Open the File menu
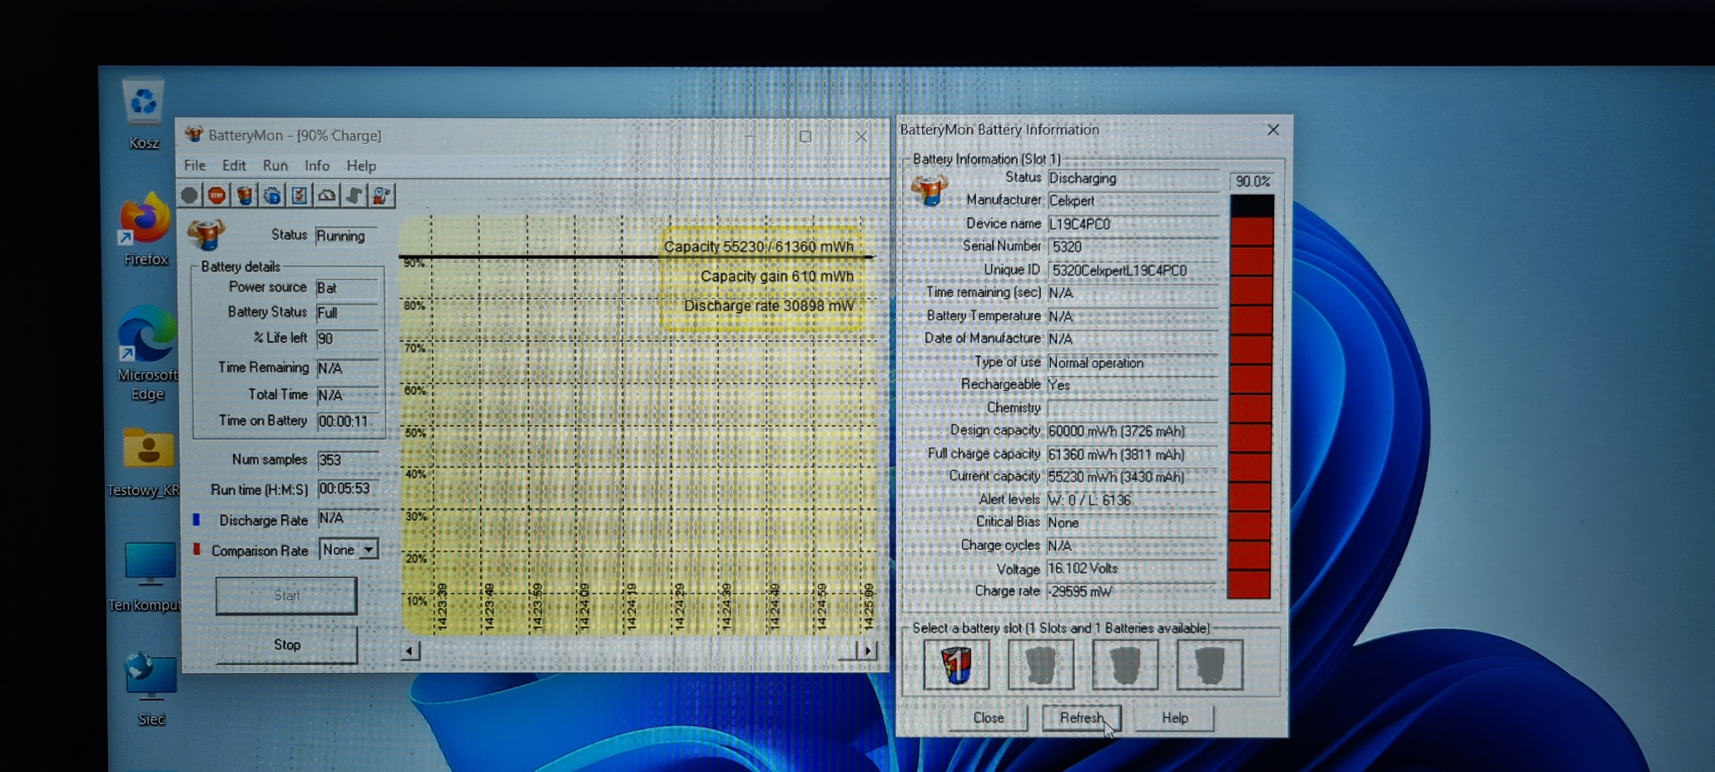Viewport: 1715px width, 772px height. point(195,166)
